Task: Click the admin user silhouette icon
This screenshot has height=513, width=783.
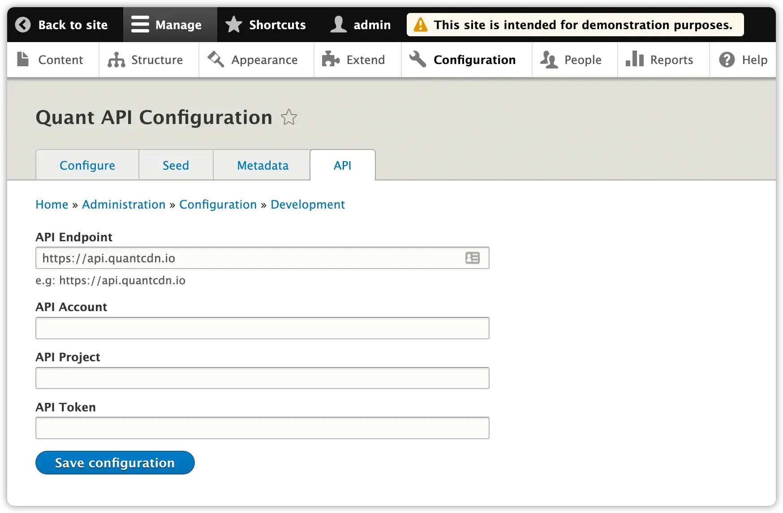Action: coord(338,24)
